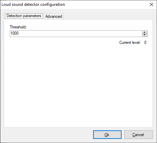The image size is (157, 143).
Task: Confirm settings with the Ok button
Action: [107, 135]
